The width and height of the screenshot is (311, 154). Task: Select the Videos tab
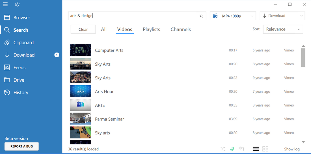pyautogui.click(x=125, y=29)
